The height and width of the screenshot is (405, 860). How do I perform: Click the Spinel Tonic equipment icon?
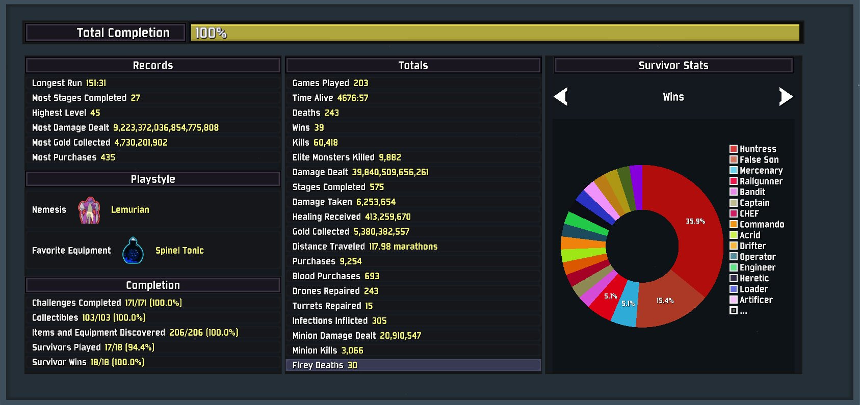pyautogui.click(x=133, y=251)
